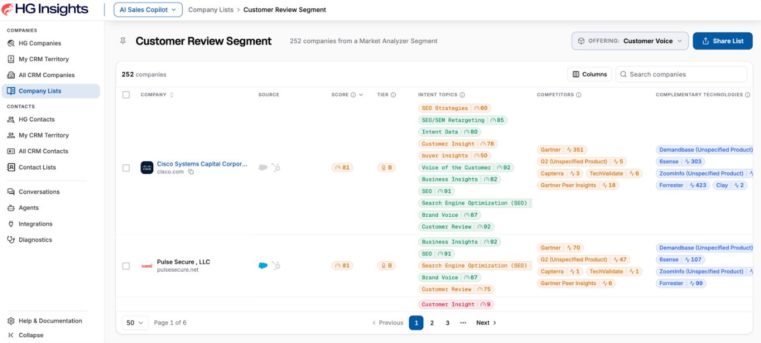
Task: Click the pin icon beside Customer Review Segment
Action: coord(123,41)
